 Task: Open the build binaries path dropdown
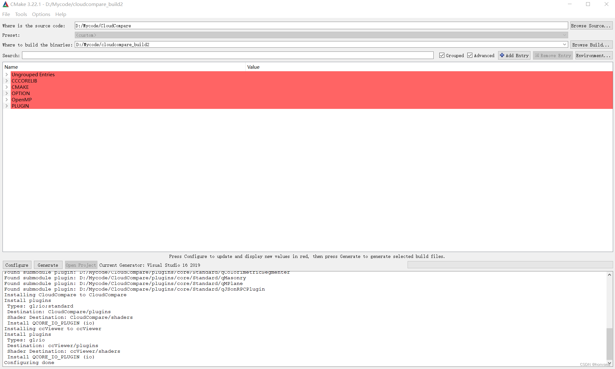click(x=564, y=45)
